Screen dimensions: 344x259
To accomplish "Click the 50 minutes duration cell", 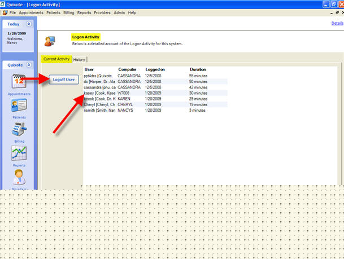I will pos(198,81).
